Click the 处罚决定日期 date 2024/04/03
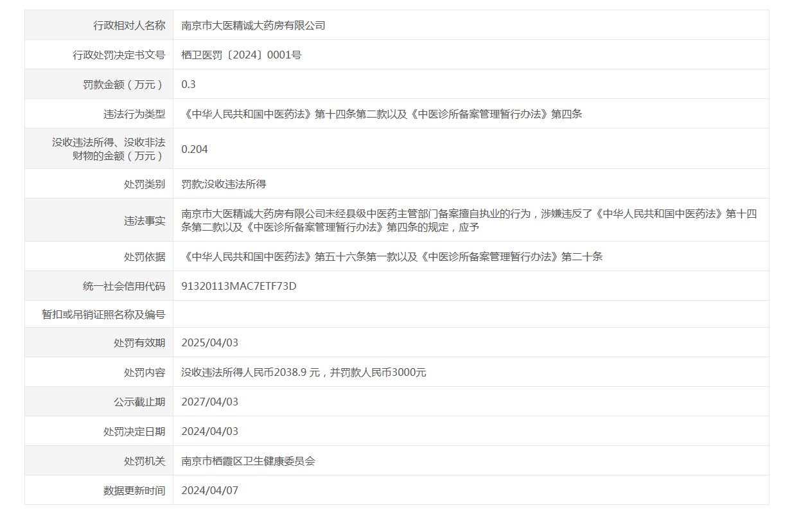The height and width of the screenshot is (523, 799). (x=209, y=432)
